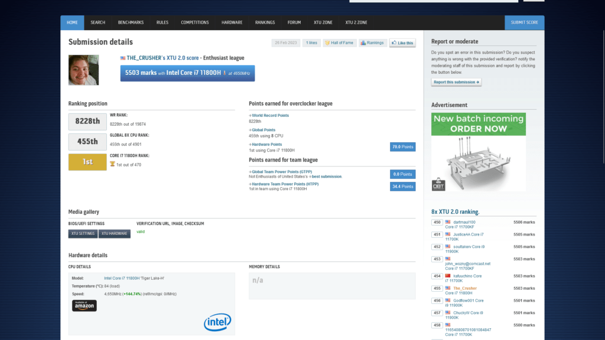Image resolution: width=605 pixels, height=340 pixels.
Task: Click the 0.0 Points badge
Action: pos(402,174)
